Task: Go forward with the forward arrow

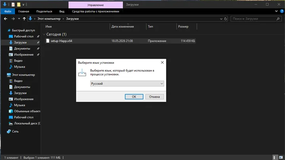Action: [13, 19]
